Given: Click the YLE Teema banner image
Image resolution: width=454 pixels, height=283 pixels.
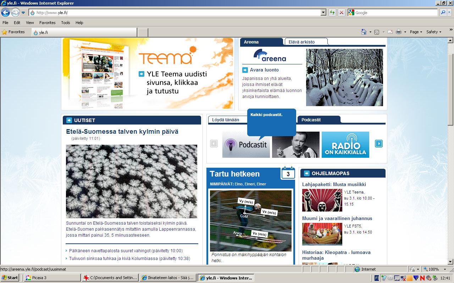Looking at the screenshot, I should point(148,73).
